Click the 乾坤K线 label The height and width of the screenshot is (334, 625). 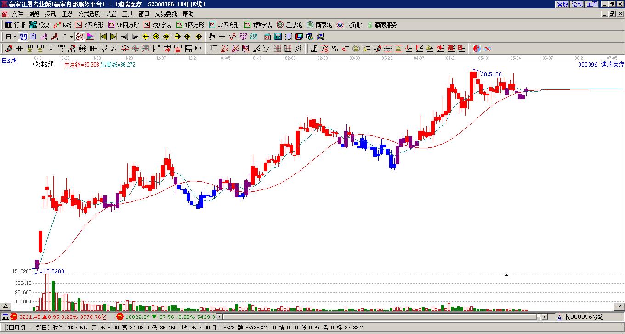tap(43, 65)
